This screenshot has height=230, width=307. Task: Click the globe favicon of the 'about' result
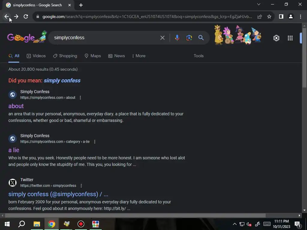pos(13,95)
